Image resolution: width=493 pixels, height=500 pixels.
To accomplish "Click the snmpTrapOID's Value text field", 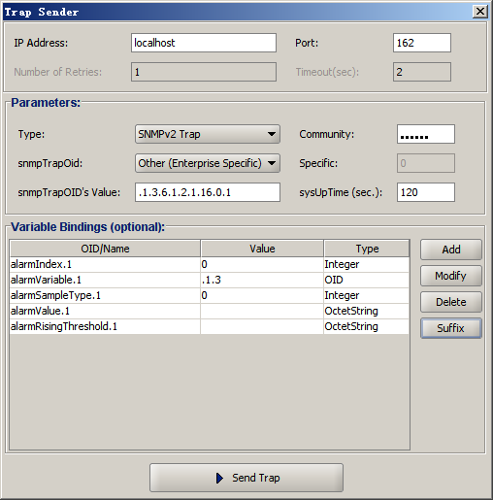I will pos(208,192).
